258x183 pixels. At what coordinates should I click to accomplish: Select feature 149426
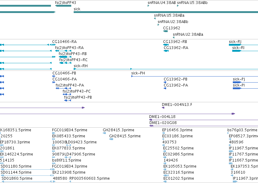(x=171, y=160)
